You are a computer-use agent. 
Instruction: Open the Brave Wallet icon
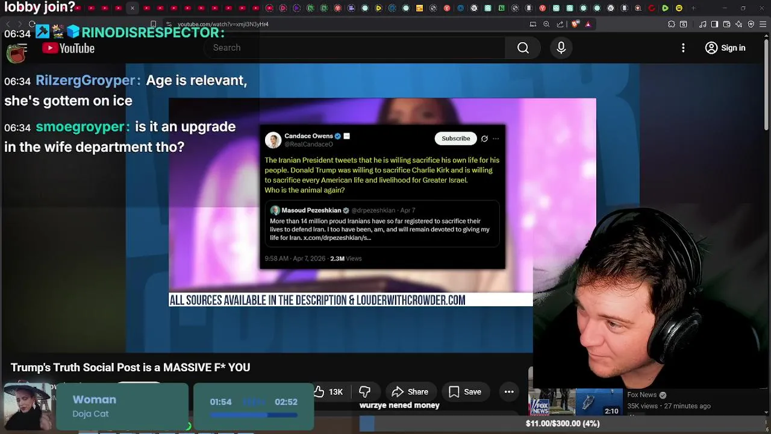(727, 24)
